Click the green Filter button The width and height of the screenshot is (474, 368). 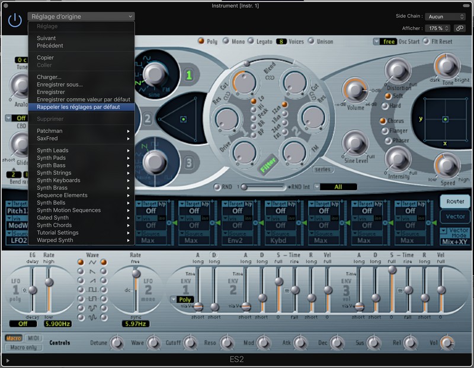(267, 164)
